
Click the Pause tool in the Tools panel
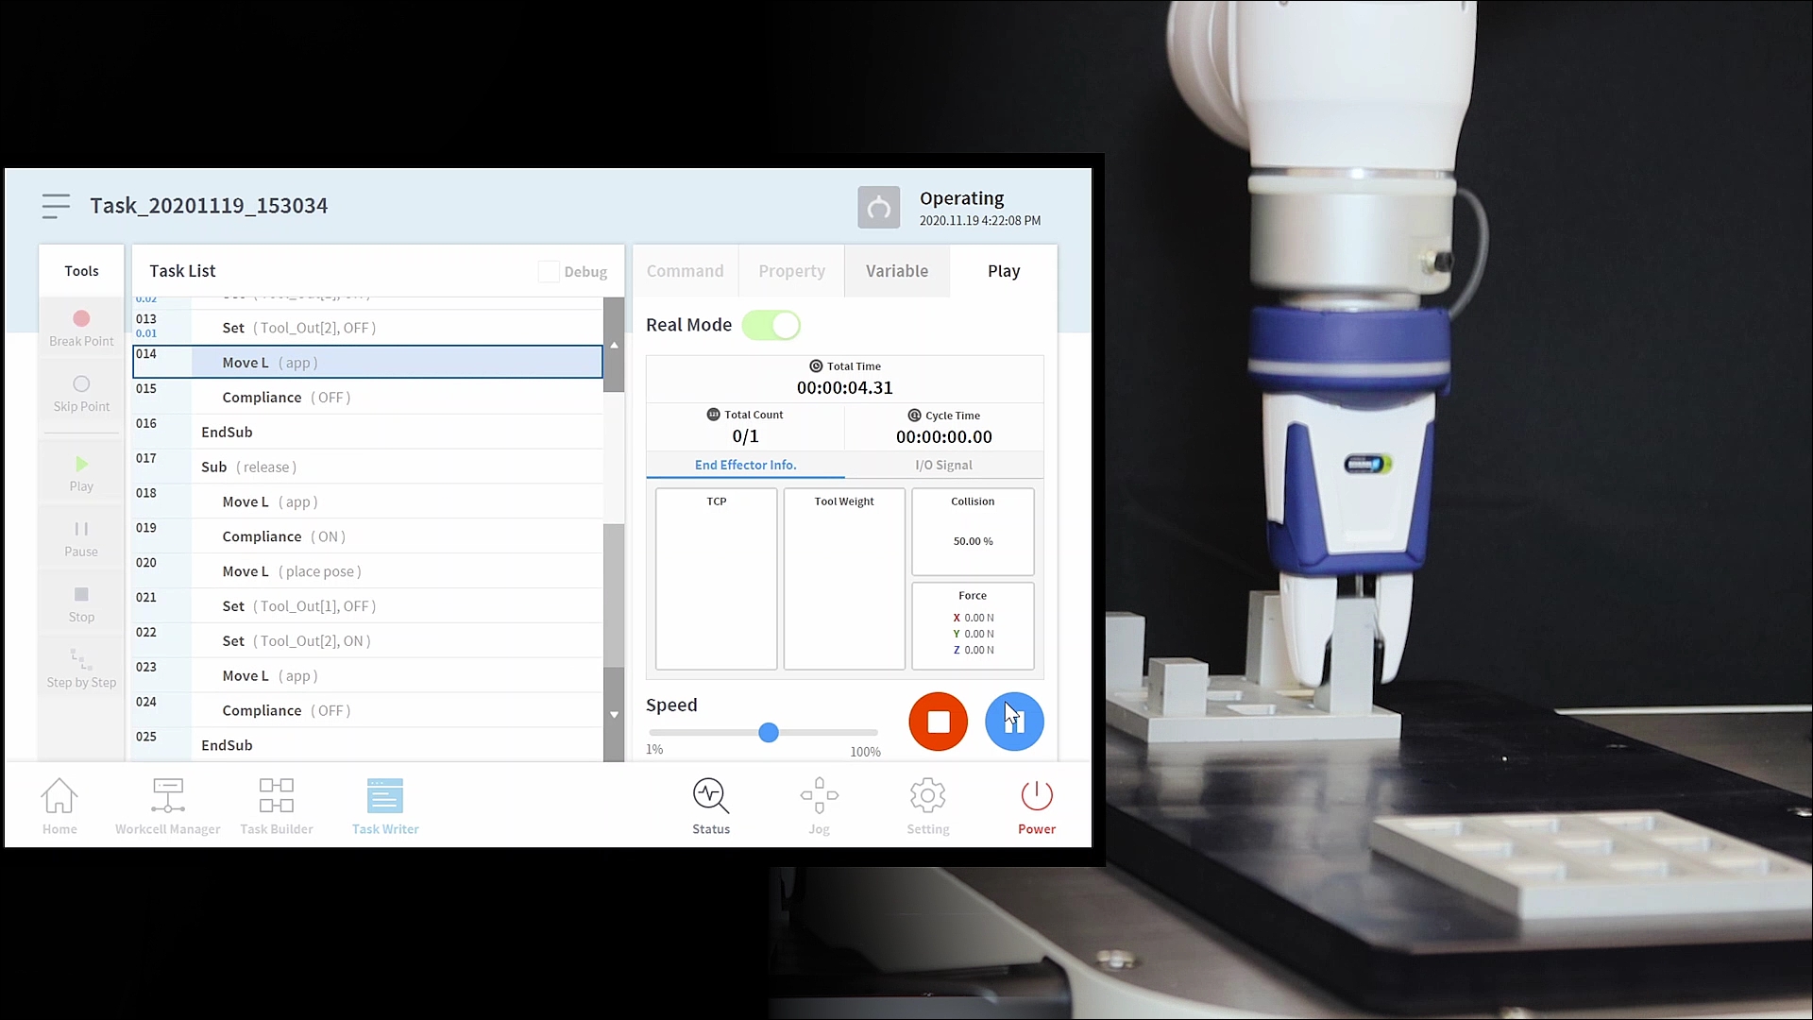(x=81, y=538)
